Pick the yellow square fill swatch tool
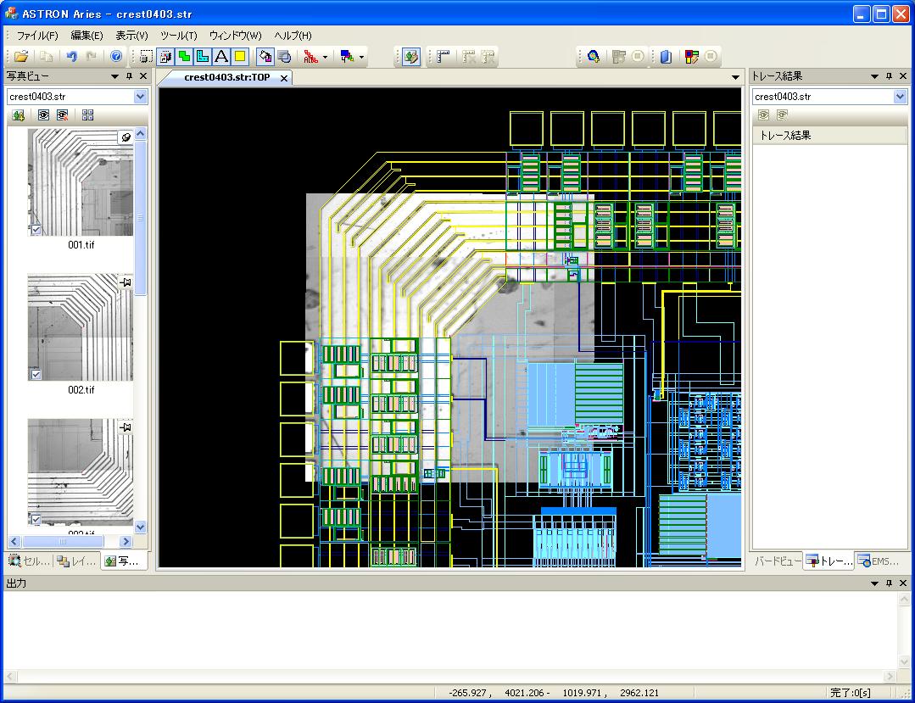The height and width of the screenshot is (703, 915). (x=240, y=57)
